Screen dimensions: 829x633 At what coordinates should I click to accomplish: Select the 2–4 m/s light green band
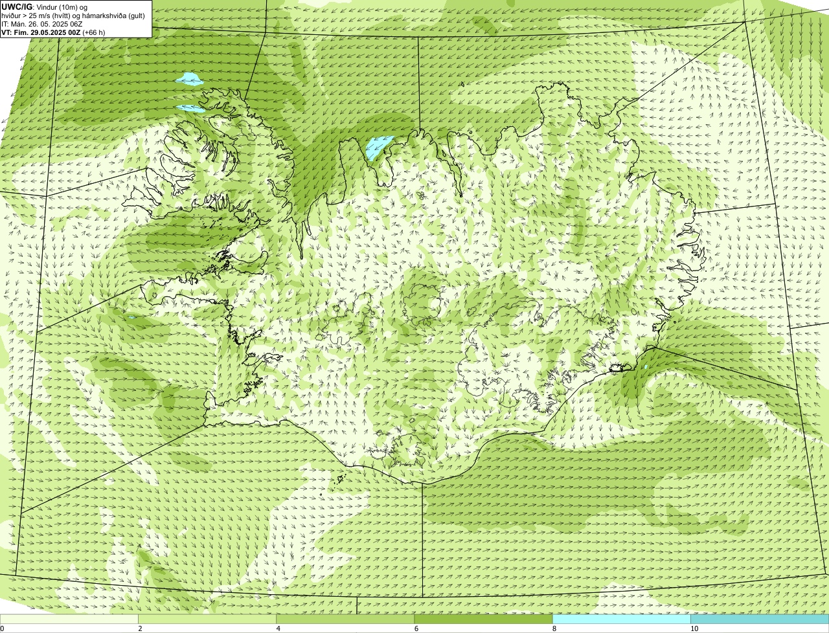(207, 619)
